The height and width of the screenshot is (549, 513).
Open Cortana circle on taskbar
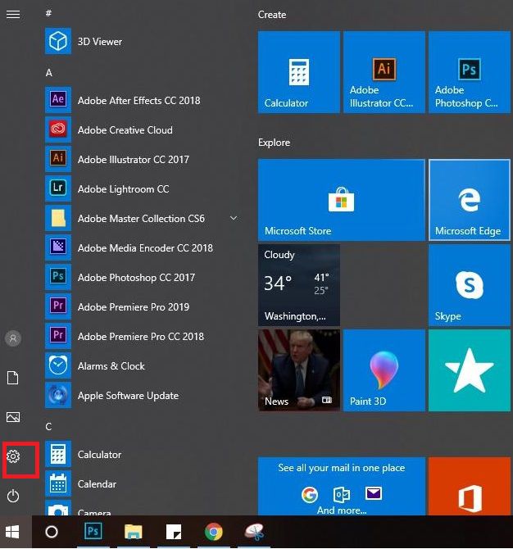pos(52,532)
